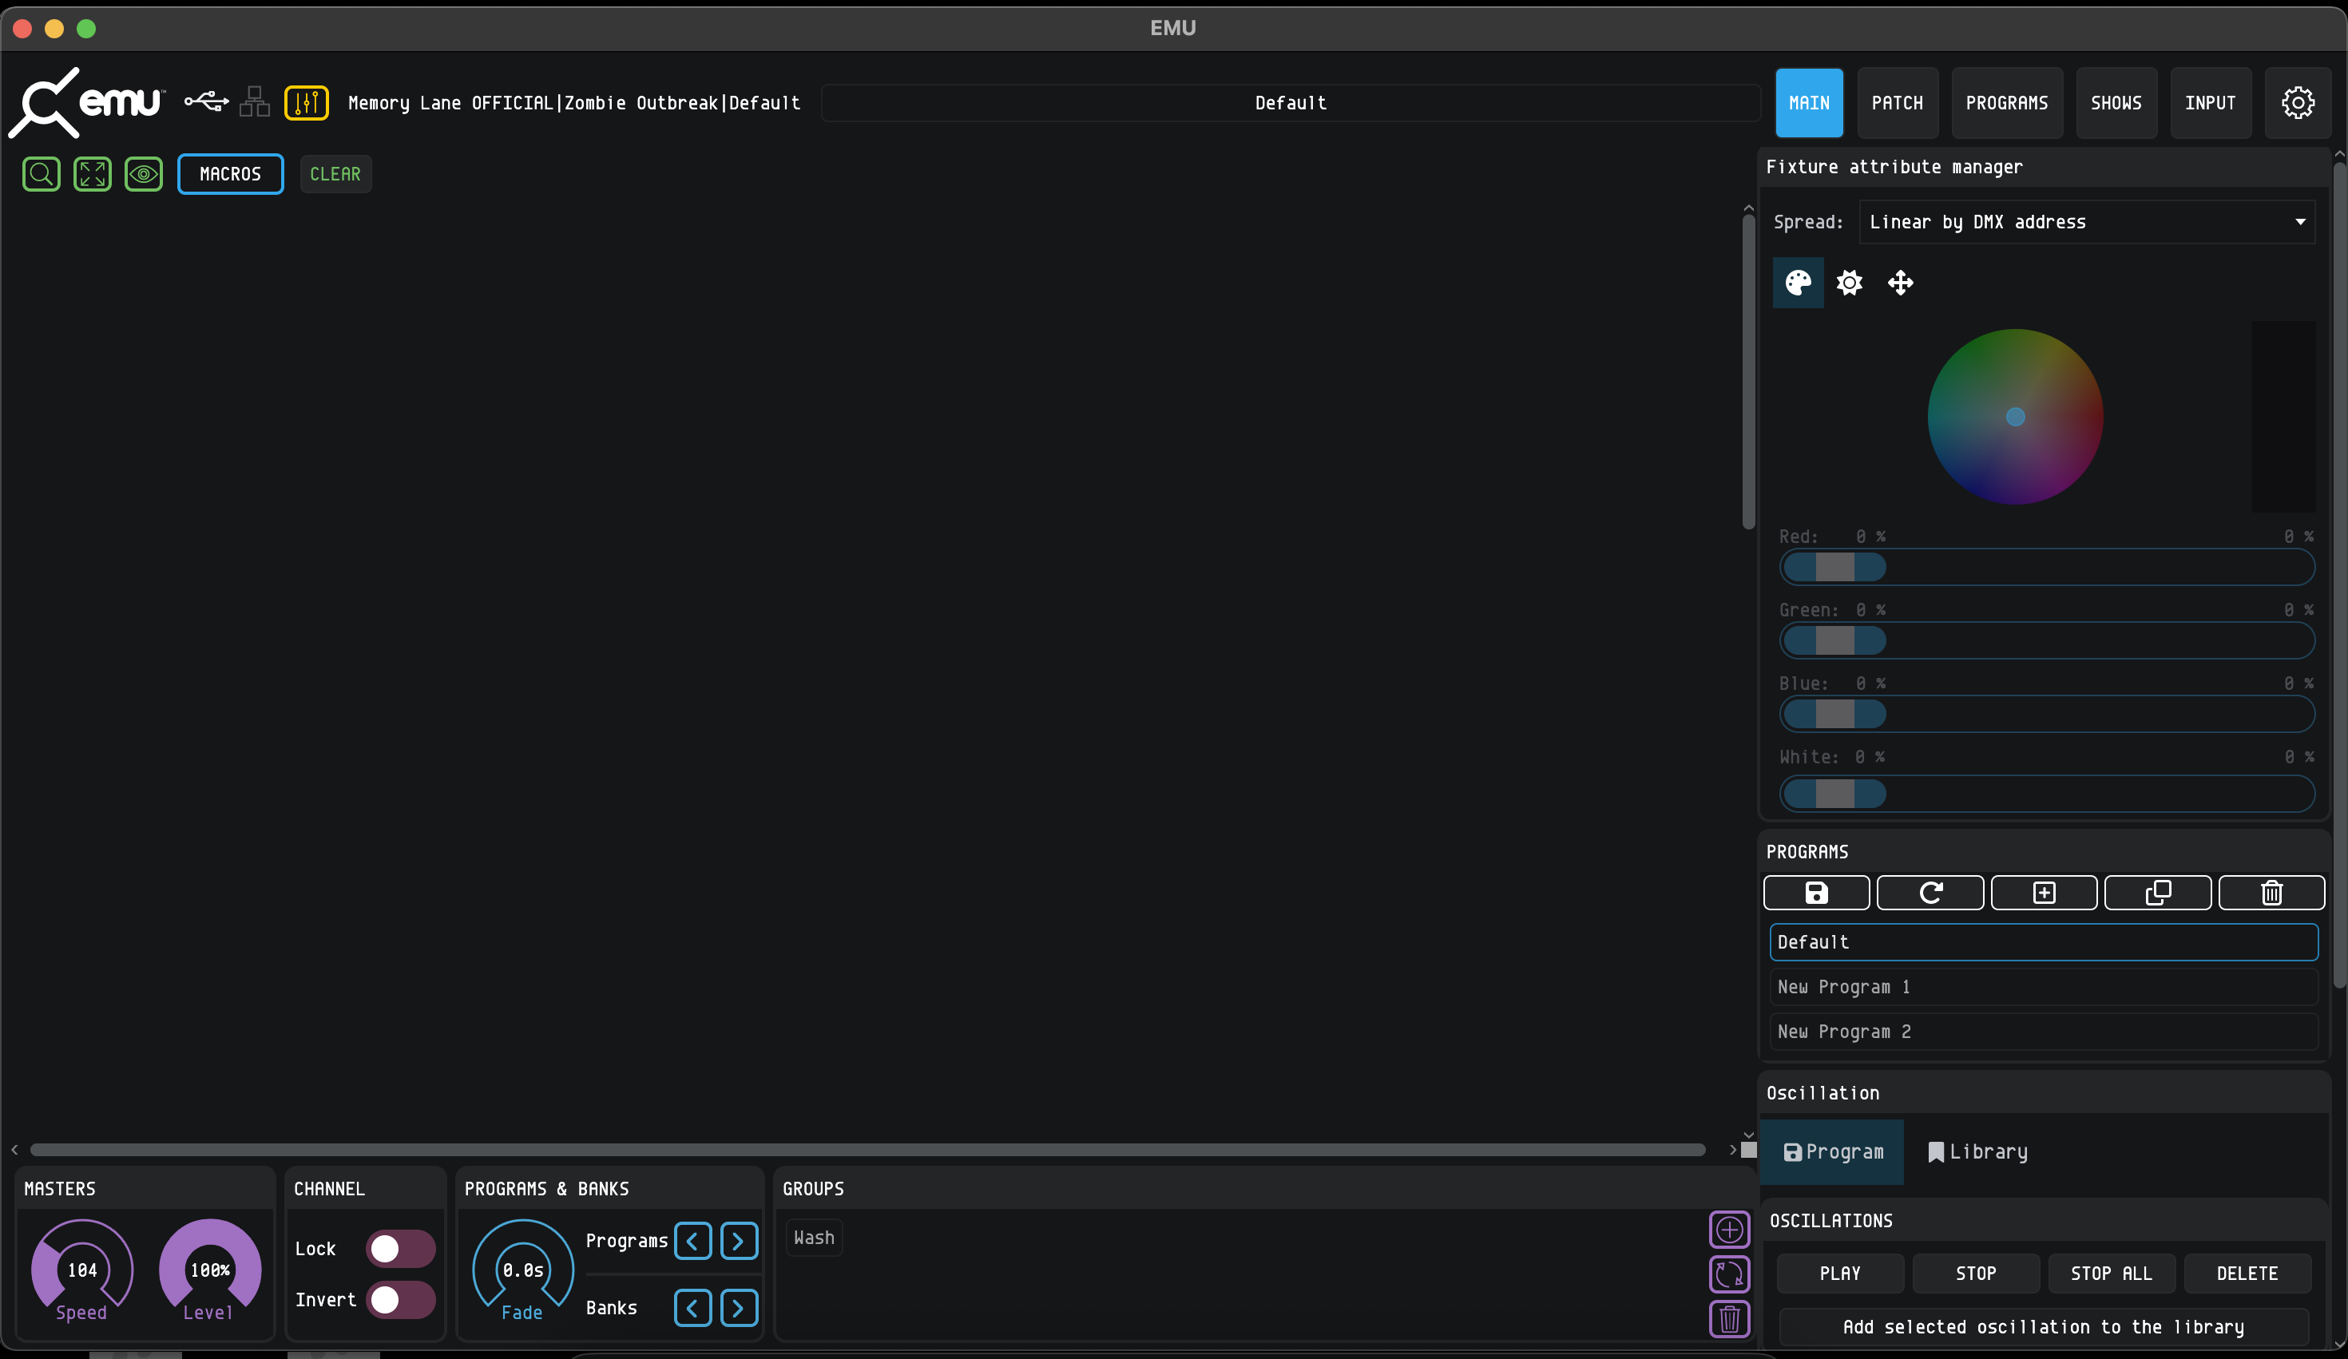
Task: Click the green CLEAR button
Action: pos(335,174)
